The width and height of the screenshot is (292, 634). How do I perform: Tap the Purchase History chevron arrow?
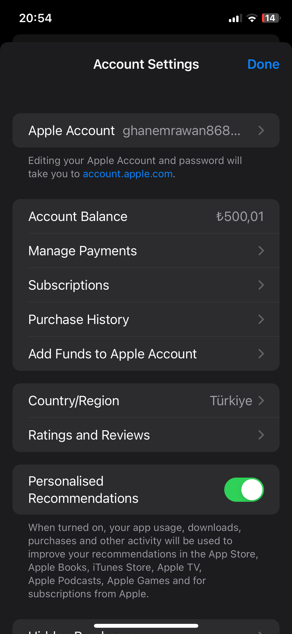(x=261, y=319)
